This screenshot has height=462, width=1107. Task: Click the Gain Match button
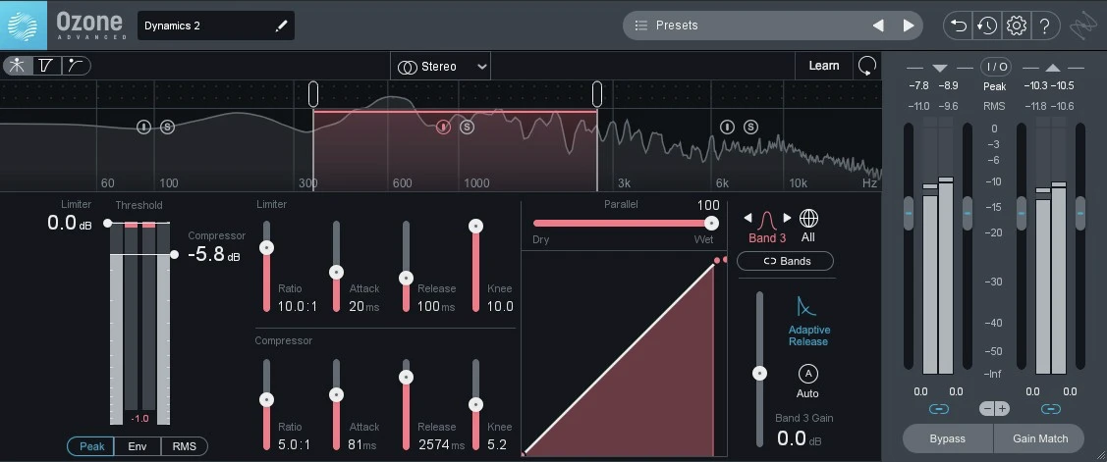pos(1039,438)
